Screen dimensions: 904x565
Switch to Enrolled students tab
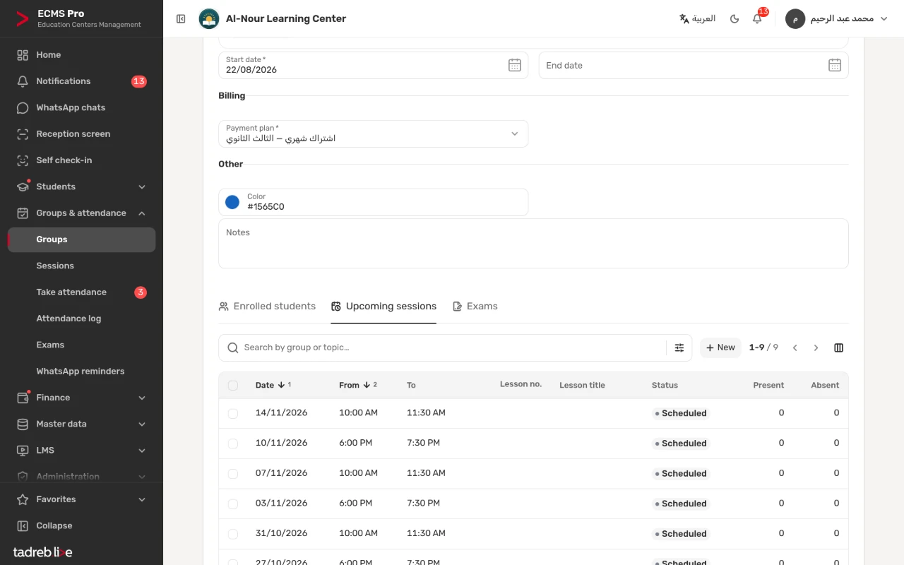(x=267, y=307)
